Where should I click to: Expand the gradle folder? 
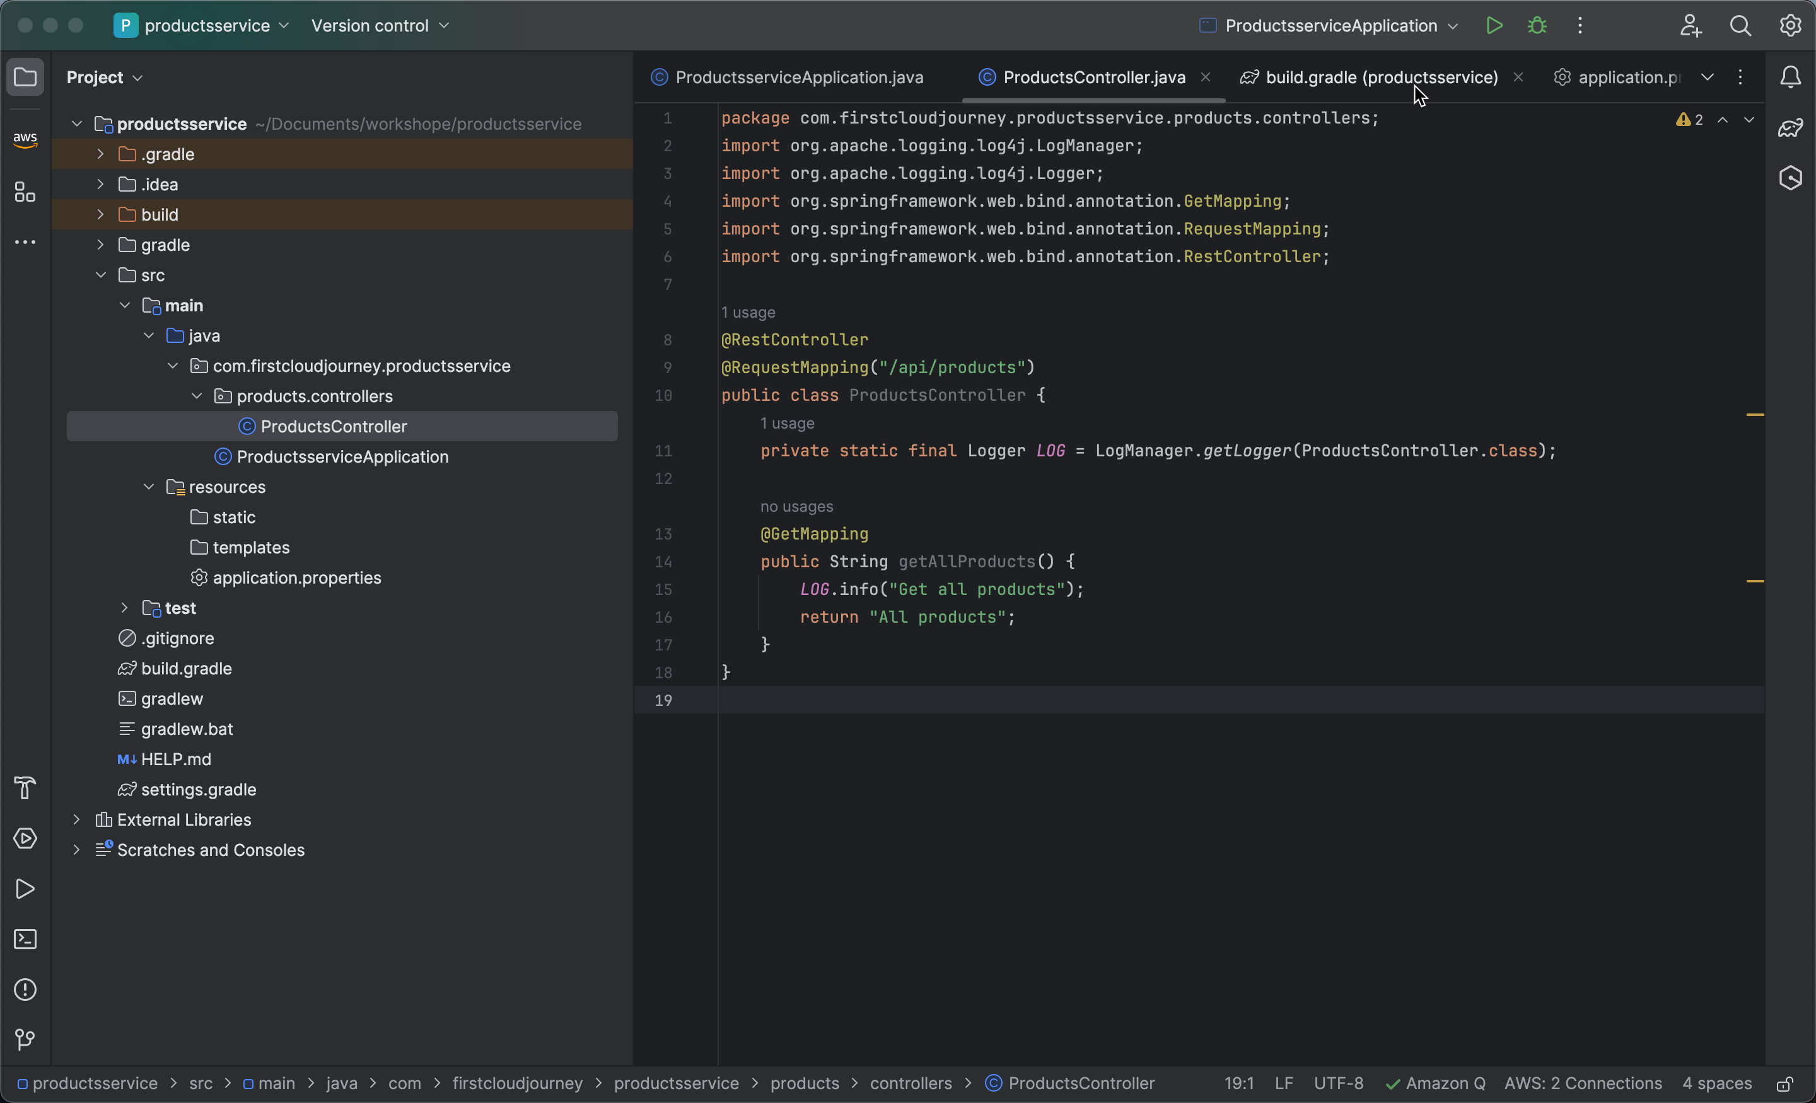100,245
